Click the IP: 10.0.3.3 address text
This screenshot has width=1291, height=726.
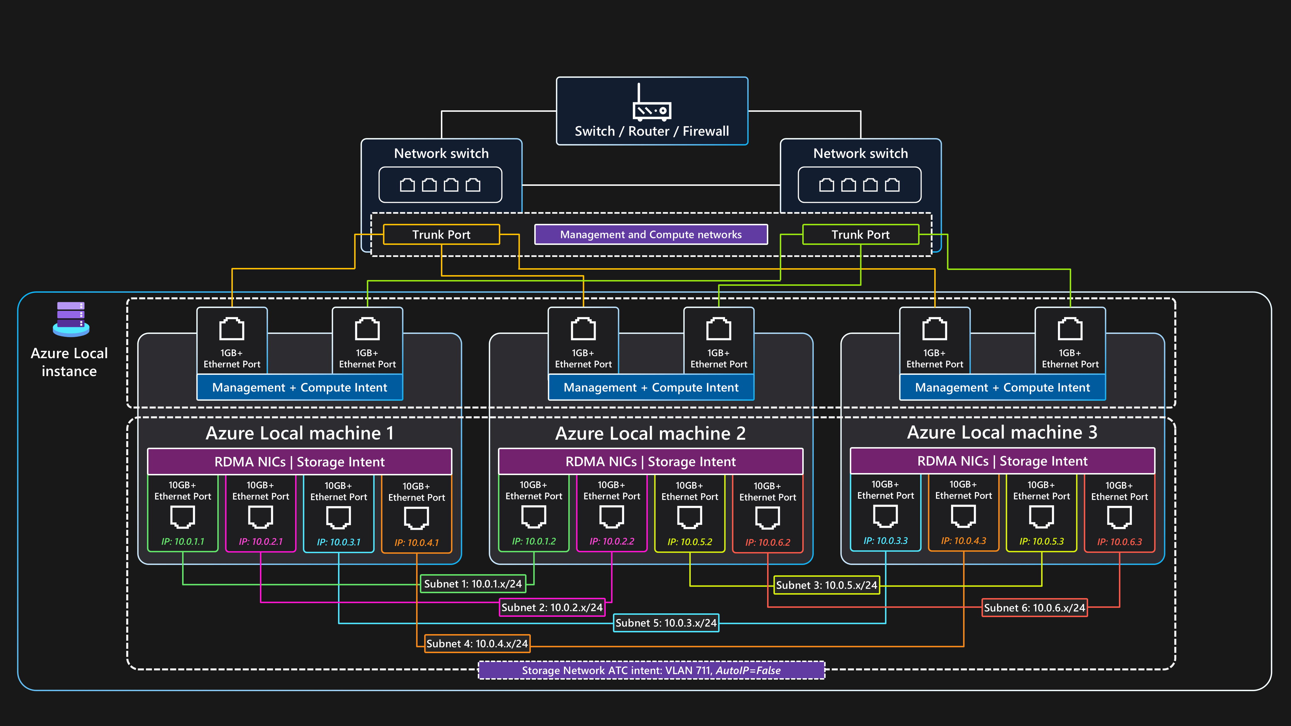pos(886,541)
